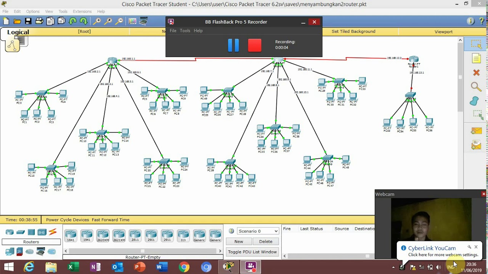This screenshot has width=488, height=274.
Task: Click the workspace vertical scrollbar up arrow
Action: (460, 40)
